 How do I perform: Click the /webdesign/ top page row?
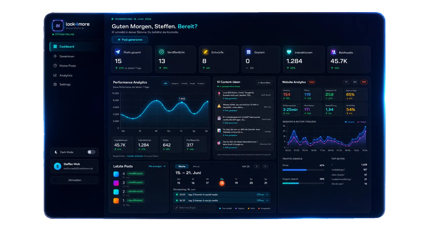(x=349, y=170)
